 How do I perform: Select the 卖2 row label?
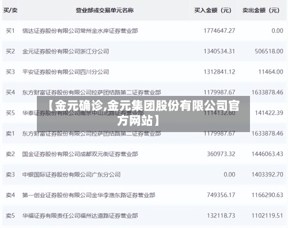(10, 154)
